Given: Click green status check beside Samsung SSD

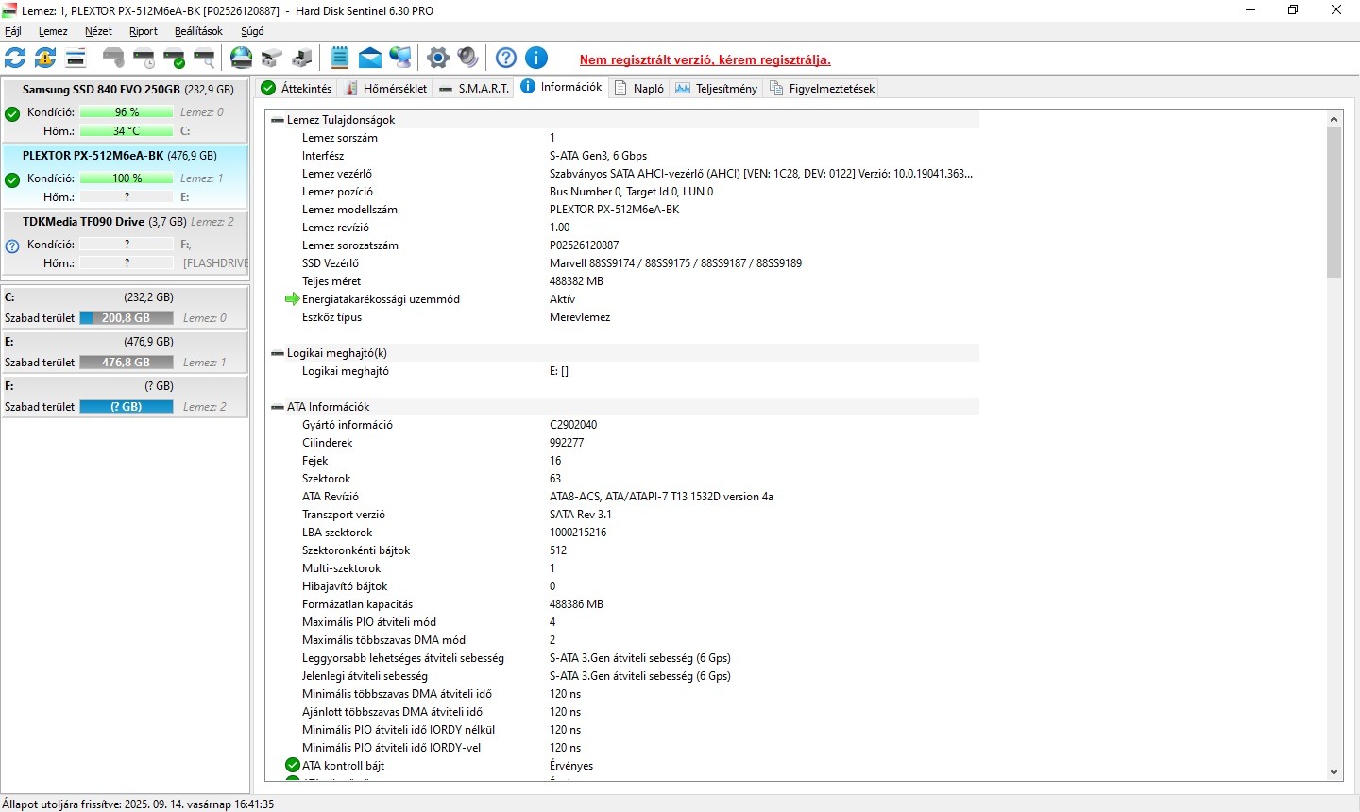Looking at the screenshot, I should [12, 114].
